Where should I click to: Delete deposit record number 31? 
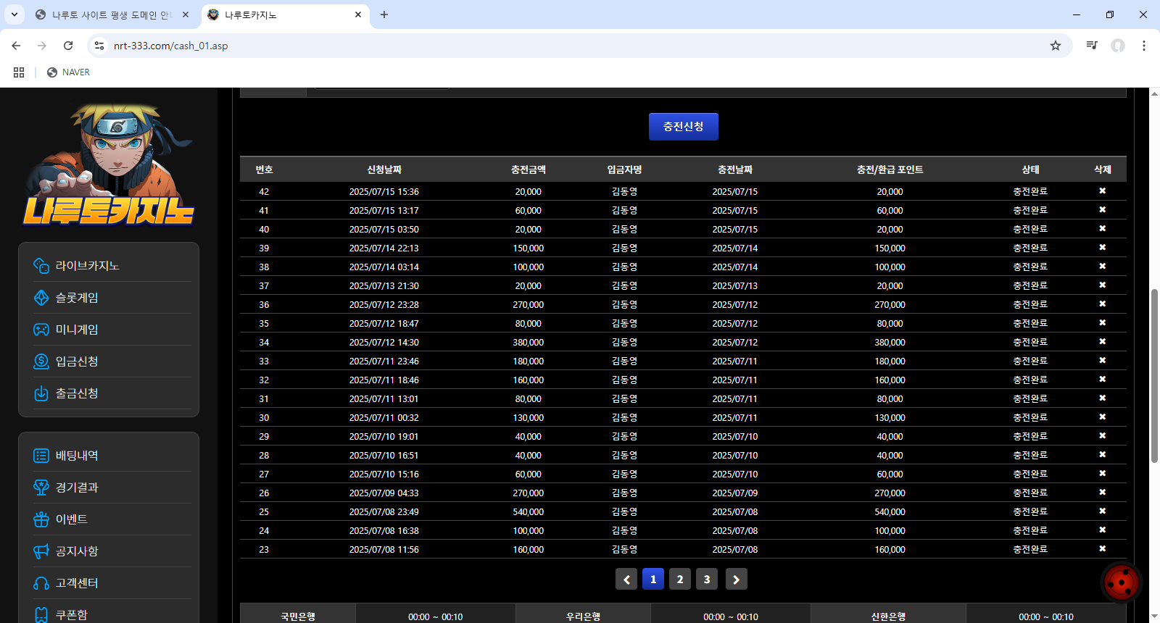[x=1102, y=398]
